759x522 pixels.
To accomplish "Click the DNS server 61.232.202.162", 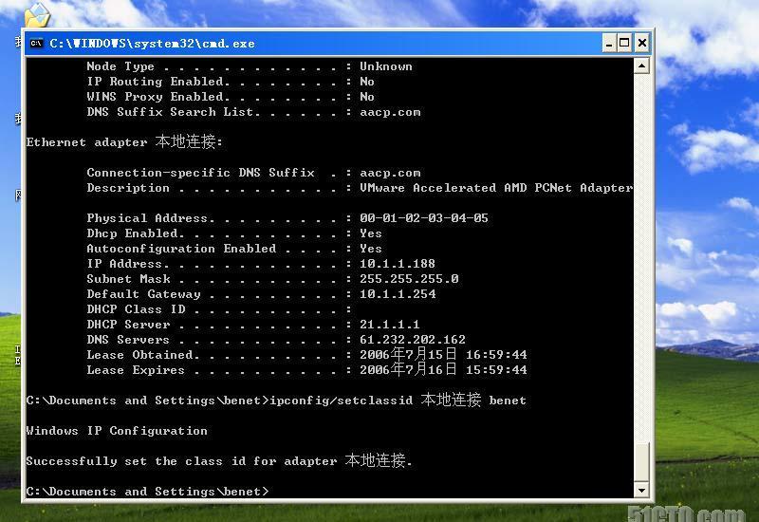I will pyautogui.click(x=412, y=340).
